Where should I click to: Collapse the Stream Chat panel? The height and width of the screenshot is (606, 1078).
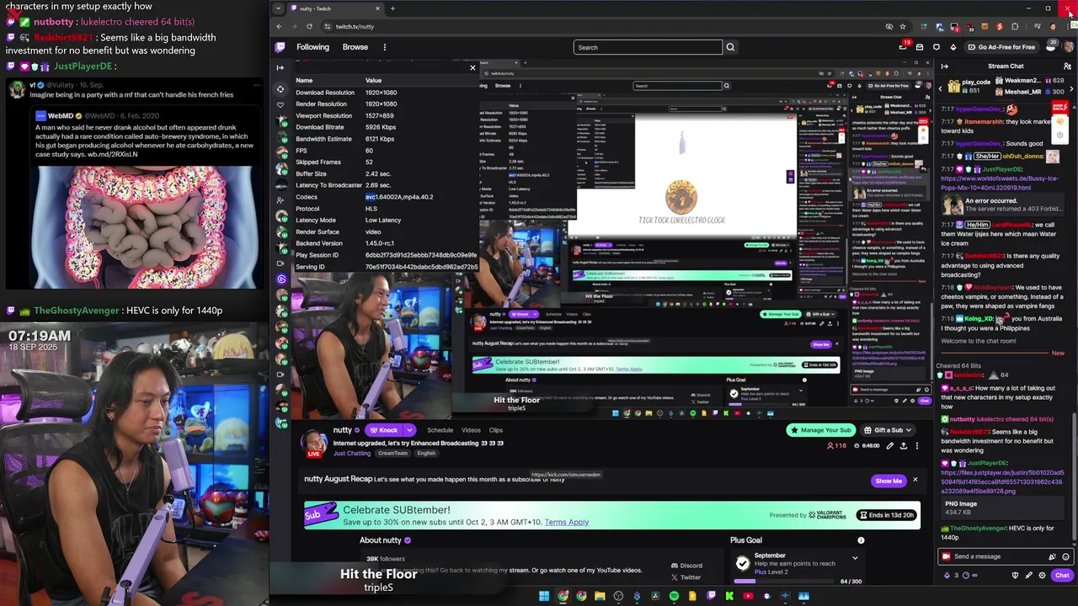click(x=944, y=66)
